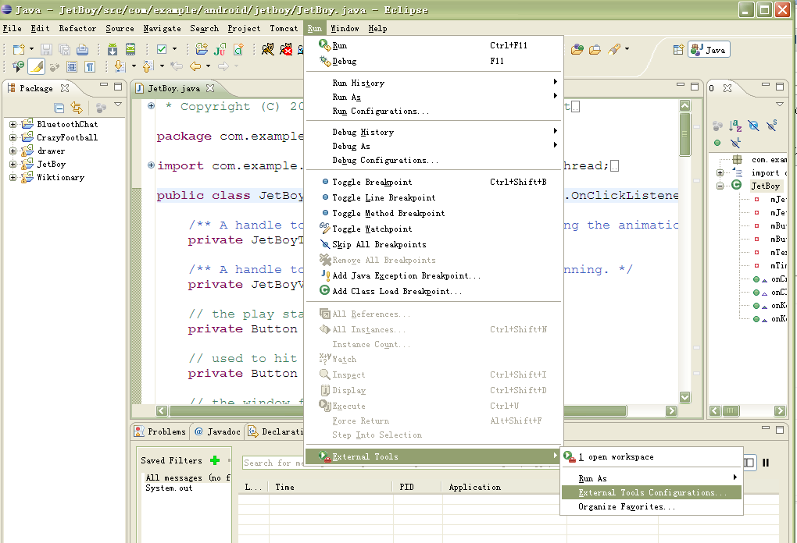This screenshot has height=543, width=797.
Task: Select JetBoy class in Outline
Action: coord(766,186)
